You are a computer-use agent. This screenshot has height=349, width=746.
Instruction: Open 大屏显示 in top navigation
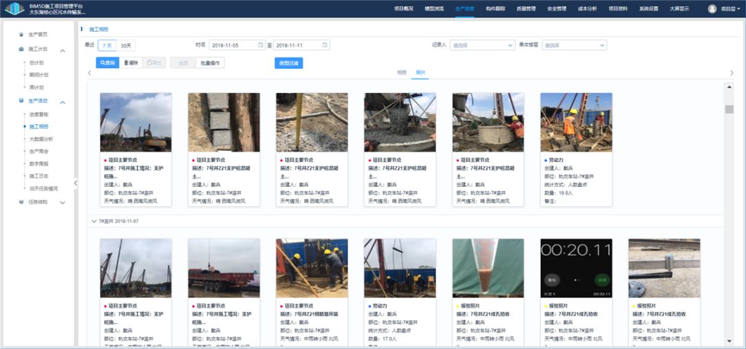tap(679, 8)
